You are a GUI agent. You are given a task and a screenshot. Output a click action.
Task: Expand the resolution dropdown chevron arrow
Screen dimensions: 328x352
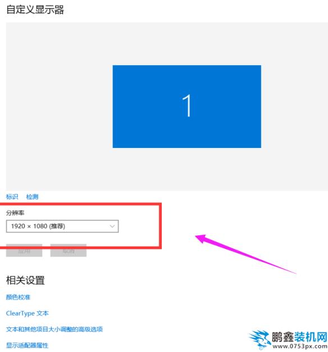pyautogui.click(x=112, y=226)
